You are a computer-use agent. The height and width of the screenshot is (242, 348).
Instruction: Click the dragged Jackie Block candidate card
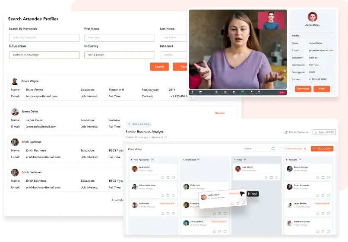point(223,199)
